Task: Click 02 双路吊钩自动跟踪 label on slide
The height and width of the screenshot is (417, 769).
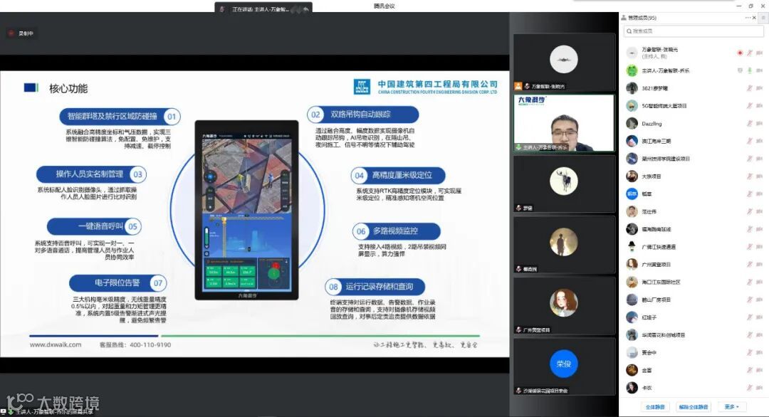Action: coord(363,114)
